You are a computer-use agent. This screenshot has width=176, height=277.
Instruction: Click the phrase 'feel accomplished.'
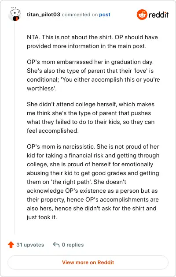(53, 131)
